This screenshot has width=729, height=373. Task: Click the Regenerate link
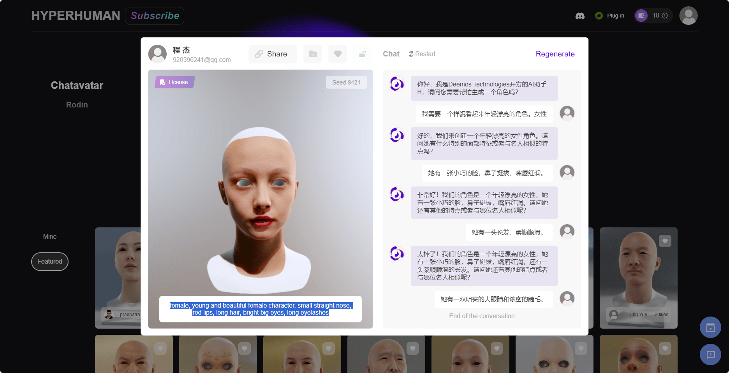[555, 54]
